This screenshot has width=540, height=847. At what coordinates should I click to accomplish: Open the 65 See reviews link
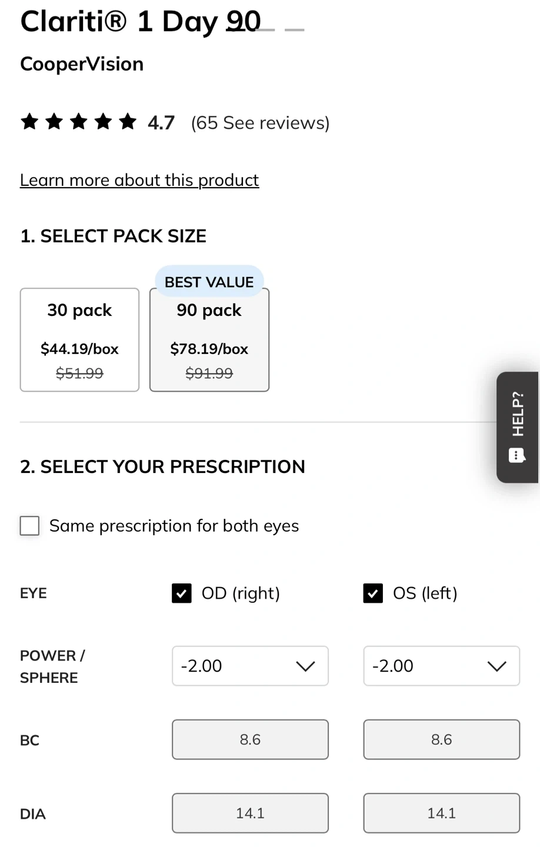point(260,123)
